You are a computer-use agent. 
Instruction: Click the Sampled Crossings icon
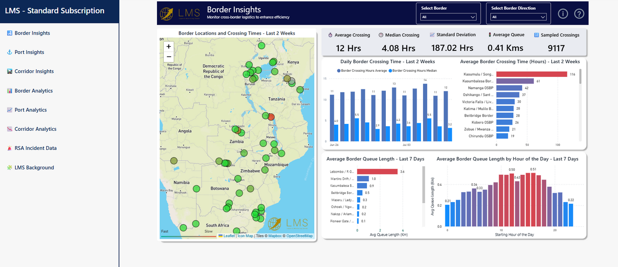(x=536, y=35)
